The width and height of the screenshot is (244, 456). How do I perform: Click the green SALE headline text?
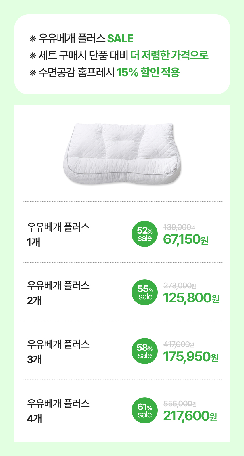point(120,39)
